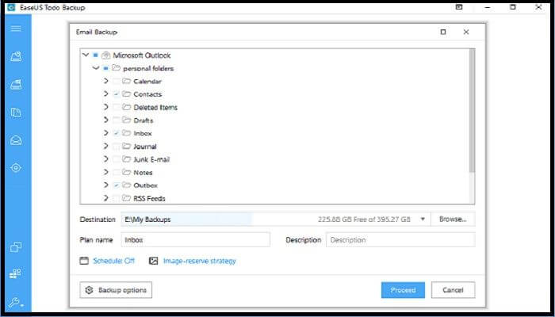Select the Drafts tree row label
The height and width of the screenshot is (317, 555).
pos(144,120)
